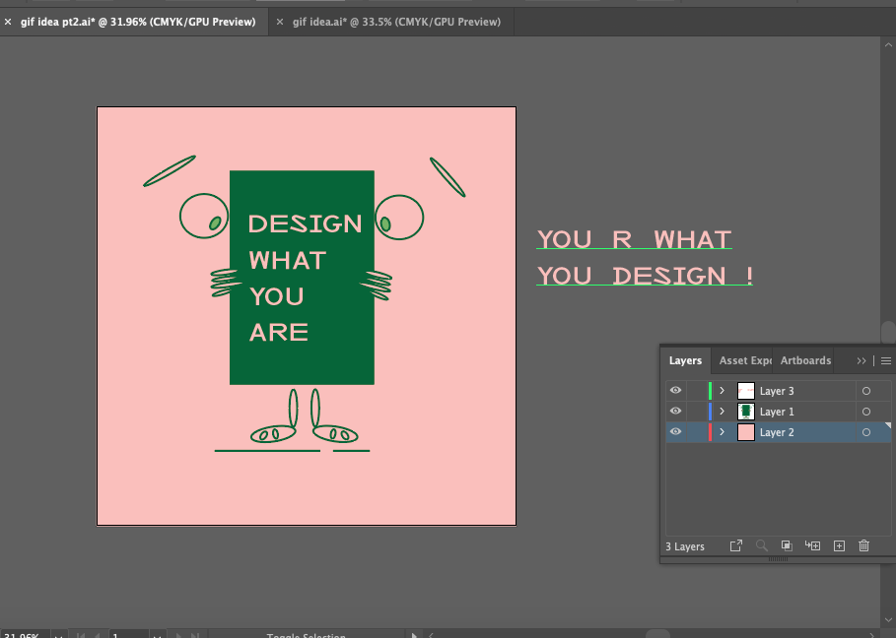896x638 pixels.
Task: Close the gif idea pt2.ai document tab
Action: click(x=8, y=22)
